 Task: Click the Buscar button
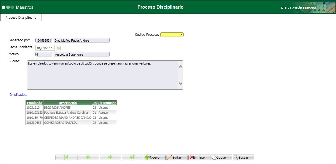pos(243,157)
